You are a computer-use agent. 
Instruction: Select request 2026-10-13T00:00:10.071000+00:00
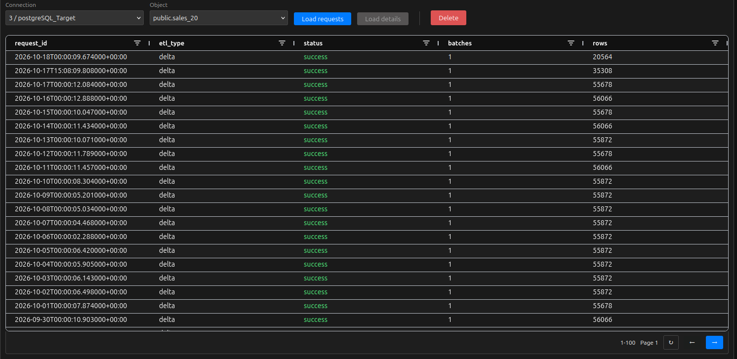[x=367, y=140]
